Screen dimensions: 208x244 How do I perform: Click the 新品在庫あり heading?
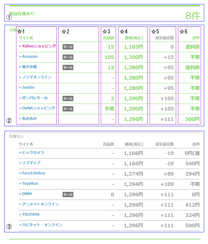pos(22,14)
